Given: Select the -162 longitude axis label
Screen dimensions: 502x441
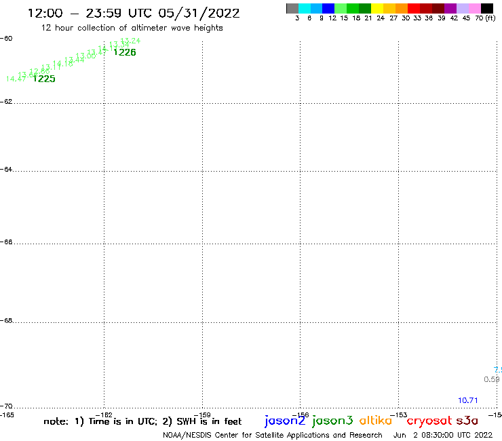Looking at the screenshot, I should point(104,415).
